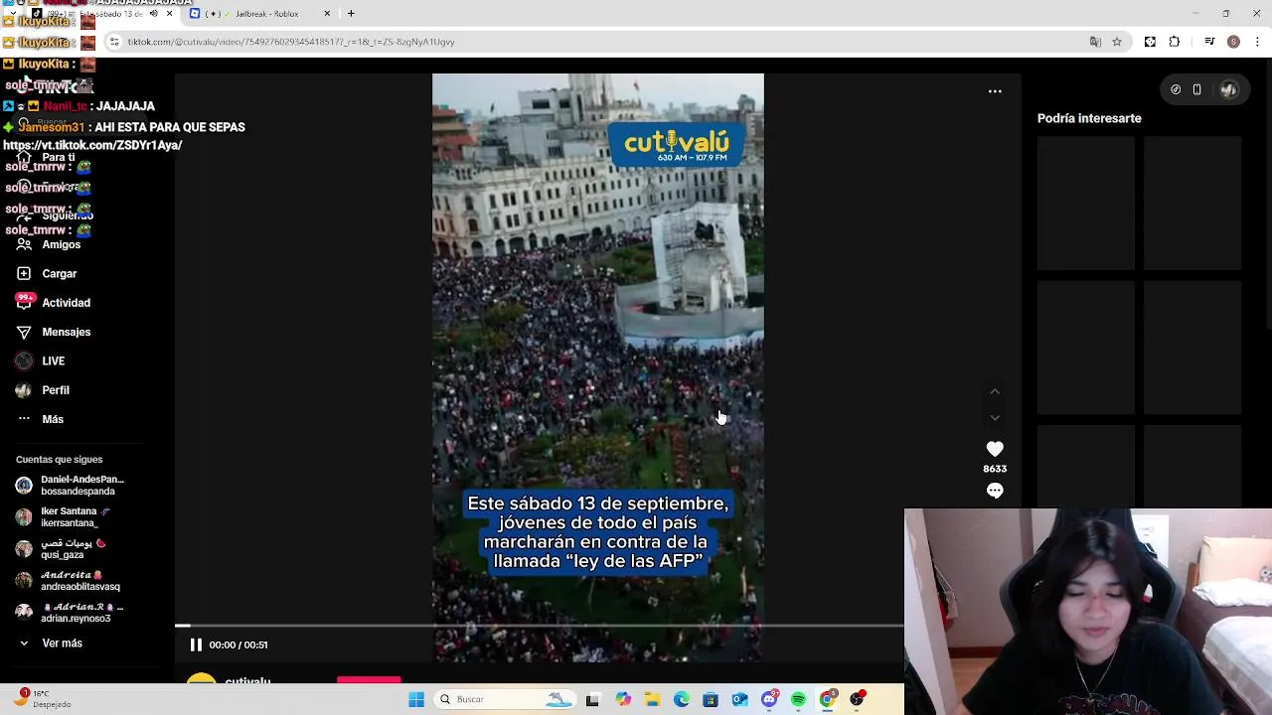Click the Podría interesarte heading
Image resolution: width=1272 pixels, height=715 pixels.
pyautogui.click(x=1089, y=118)
